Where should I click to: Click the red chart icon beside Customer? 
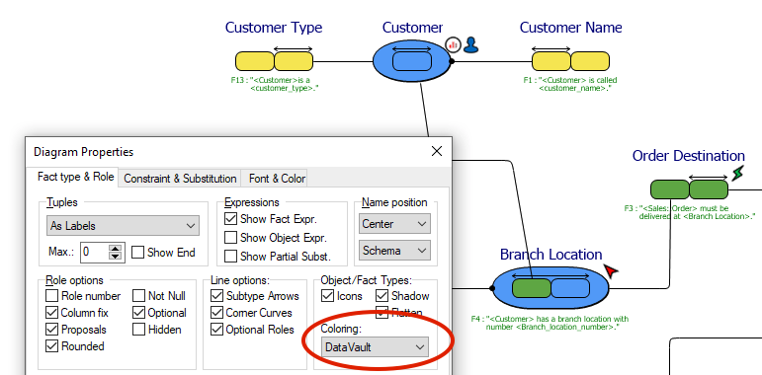(x=453, y=45)
